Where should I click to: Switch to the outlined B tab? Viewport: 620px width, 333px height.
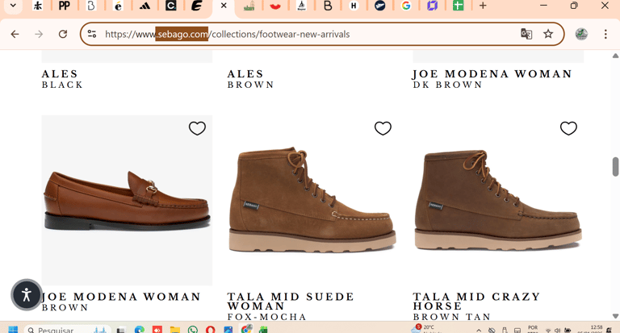point(91,6)
